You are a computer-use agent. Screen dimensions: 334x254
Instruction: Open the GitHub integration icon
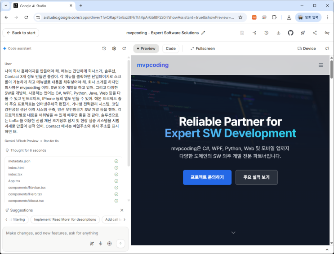point(290,33)
